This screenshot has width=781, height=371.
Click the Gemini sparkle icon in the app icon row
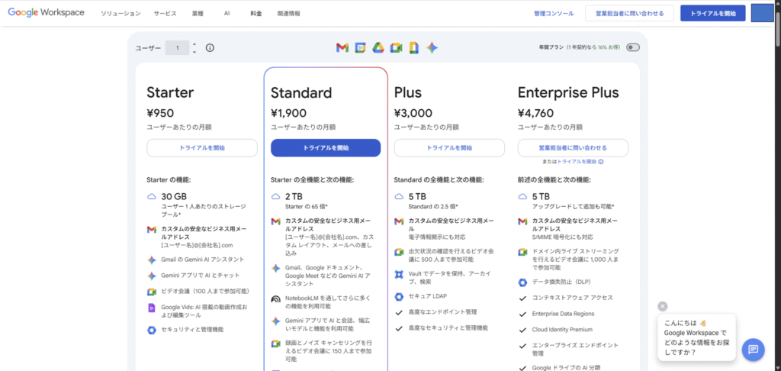point(432,48)
